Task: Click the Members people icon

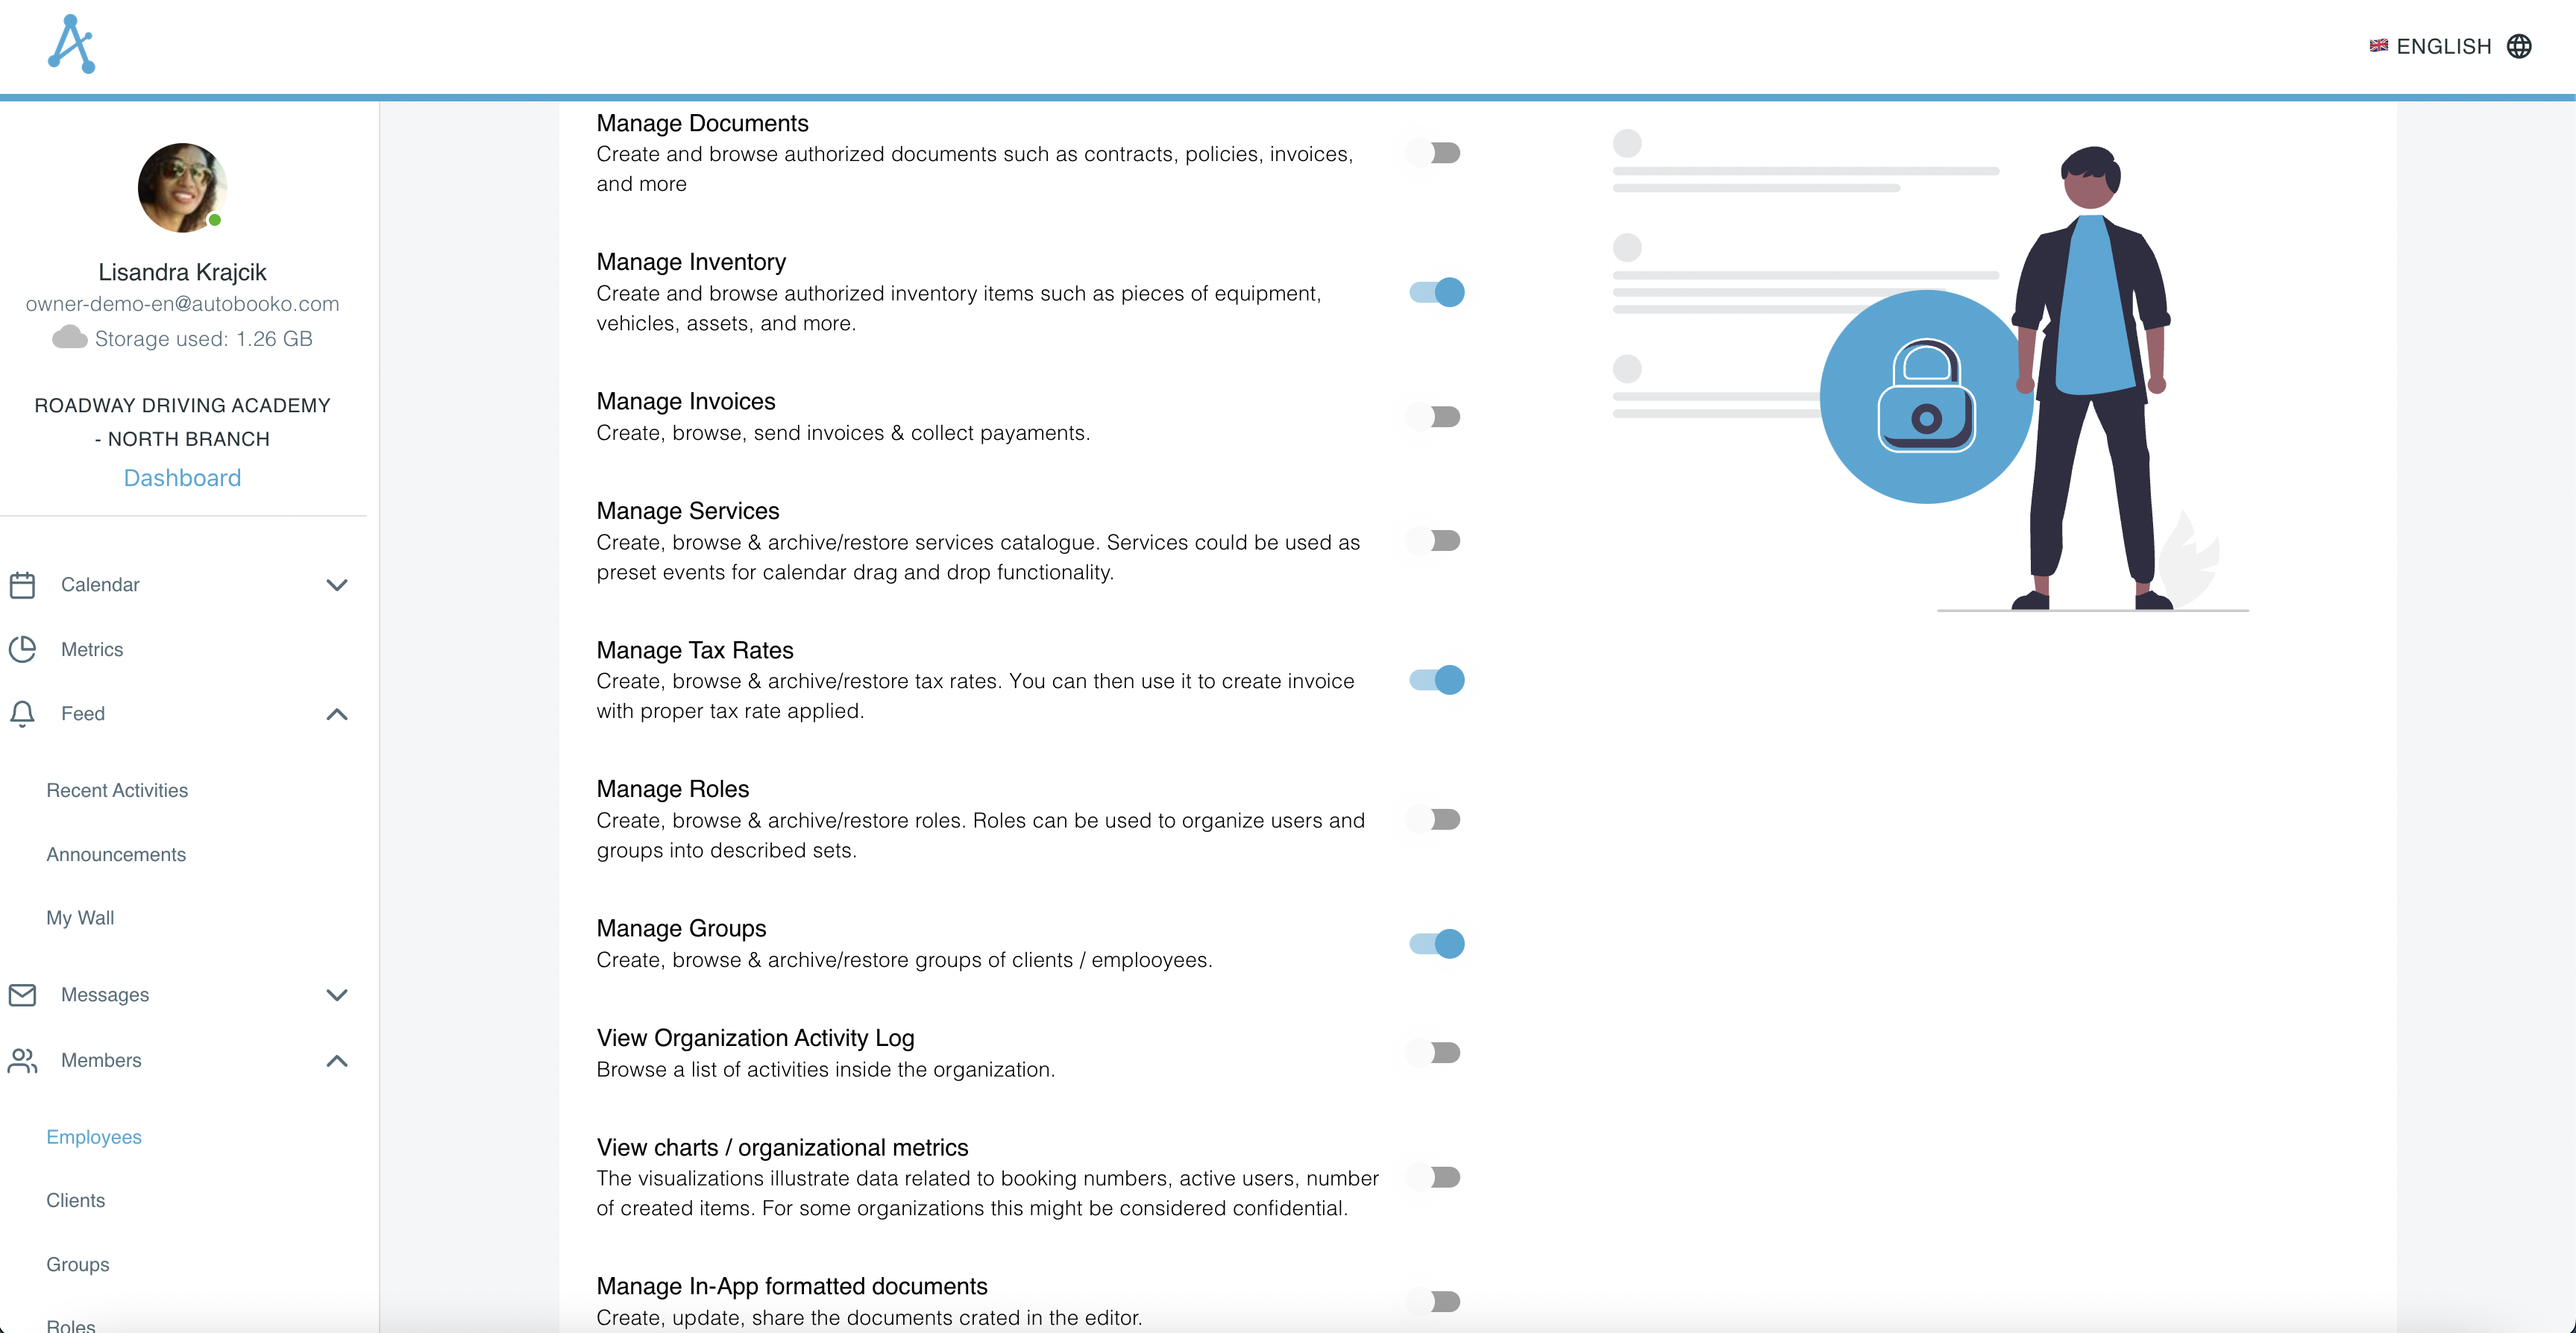Action: [23, 1061]
